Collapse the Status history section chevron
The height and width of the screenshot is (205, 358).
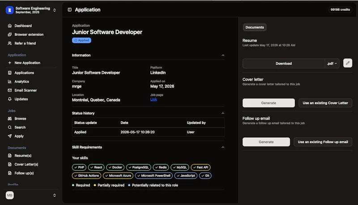pos(223,113)
